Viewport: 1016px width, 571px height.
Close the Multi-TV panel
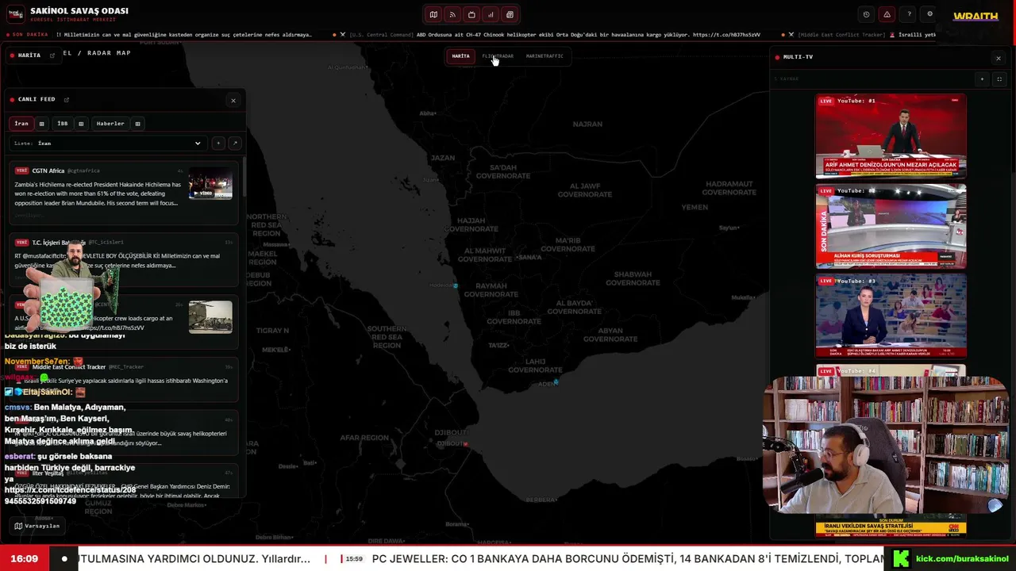[x=999, y=58]
